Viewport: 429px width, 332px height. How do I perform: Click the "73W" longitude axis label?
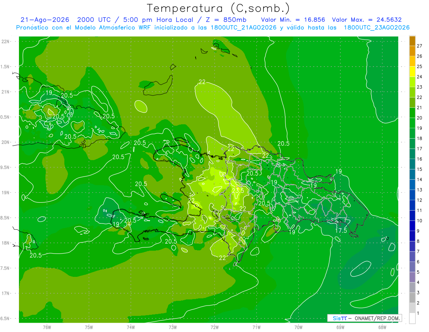click(173, 327)
